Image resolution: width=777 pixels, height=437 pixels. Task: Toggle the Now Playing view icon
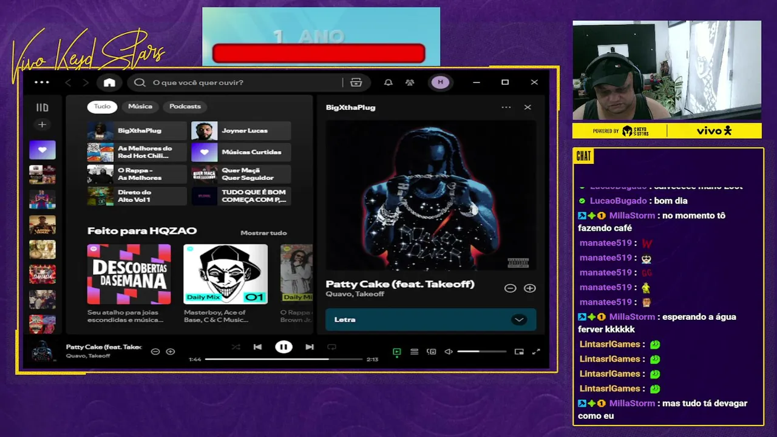[397, 351]
